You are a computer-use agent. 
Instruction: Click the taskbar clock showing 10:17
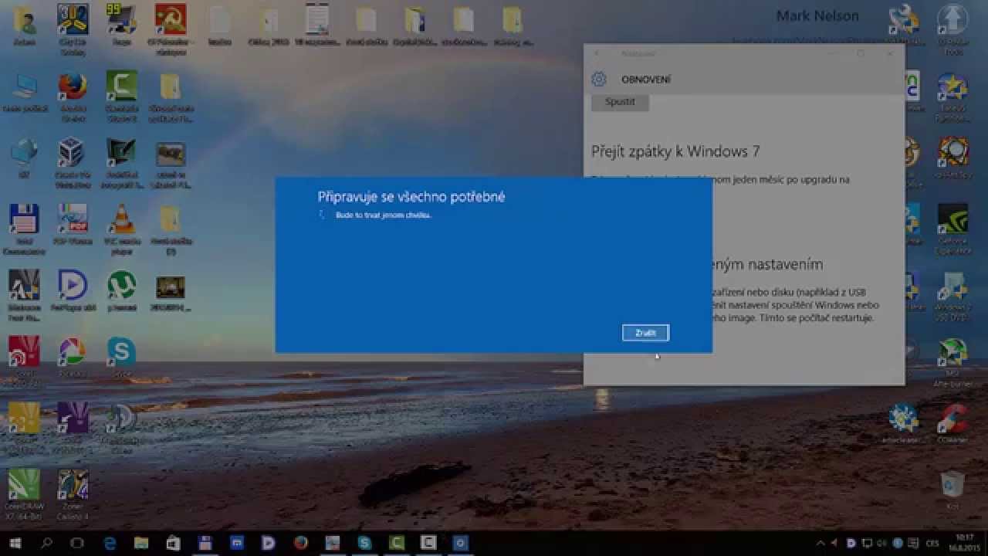(965, 543)
